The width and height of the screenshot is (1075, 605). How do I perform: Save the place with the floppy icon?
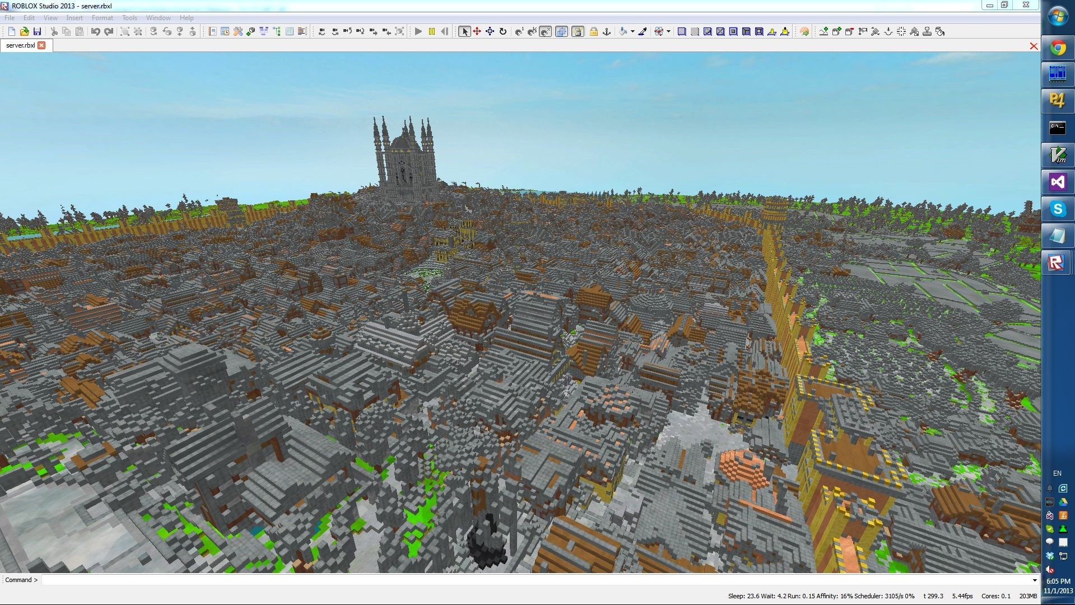(x=37, y=32)
